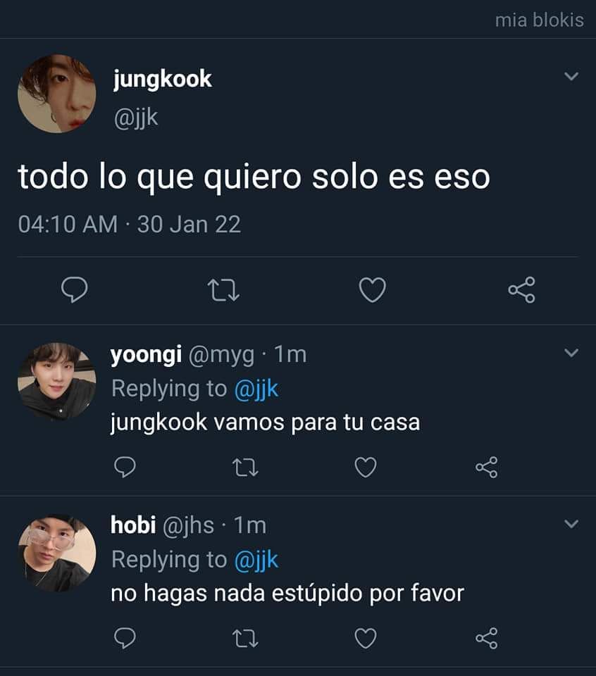Open @jjk mention link in yoongi's reply

256,389
